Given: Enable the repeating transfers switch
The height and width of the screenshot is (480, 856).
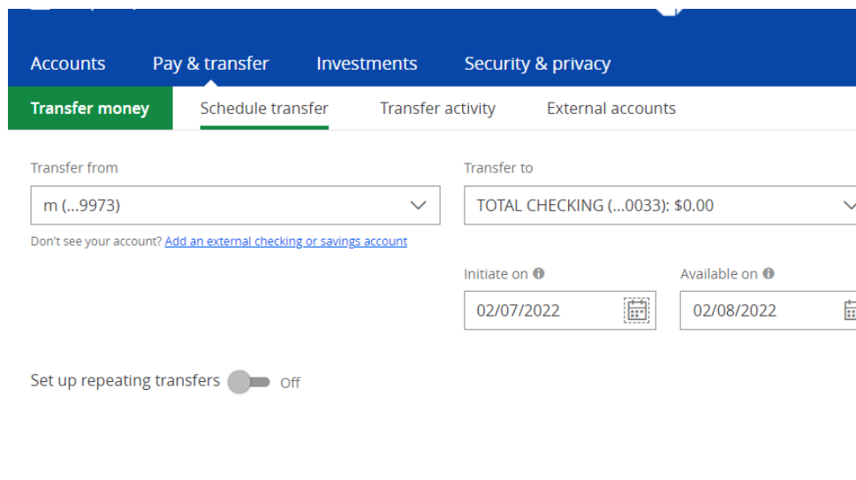Looking at the screenshot, I should pyautogui.click(x=248, y=382).
